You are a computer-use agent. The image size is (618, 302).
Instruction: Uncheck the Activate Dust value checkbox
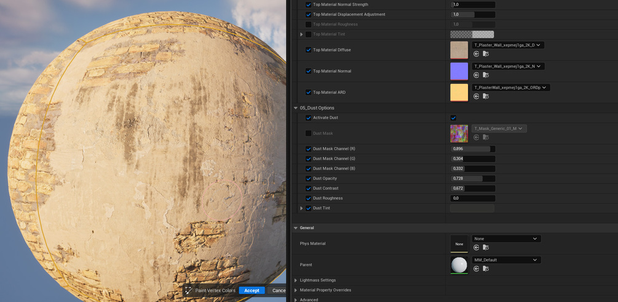point(453,118)
